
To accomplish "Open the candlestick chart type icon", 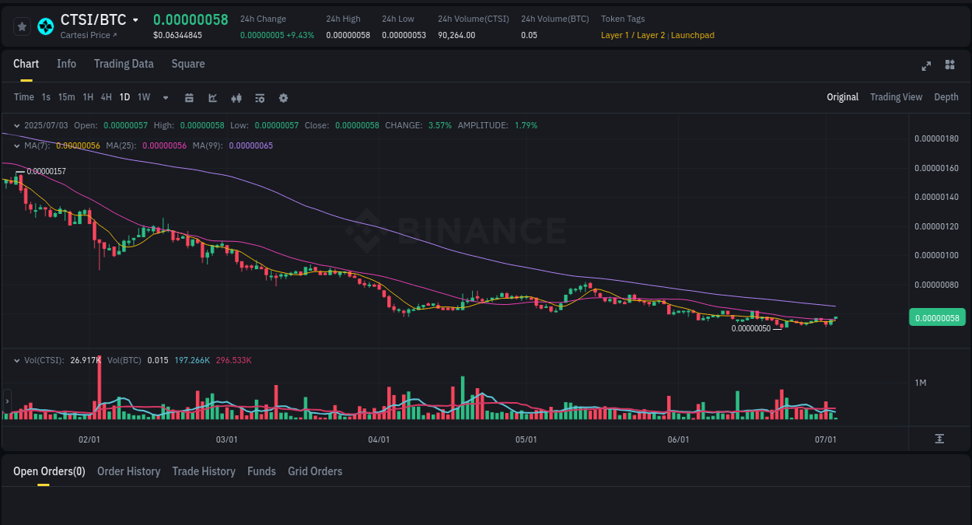I will pyautogui.click(x=236, y=98).
